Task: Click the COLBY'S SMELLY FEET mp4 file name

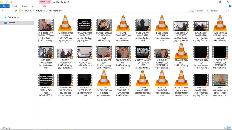Action: (x=123, y=64)
